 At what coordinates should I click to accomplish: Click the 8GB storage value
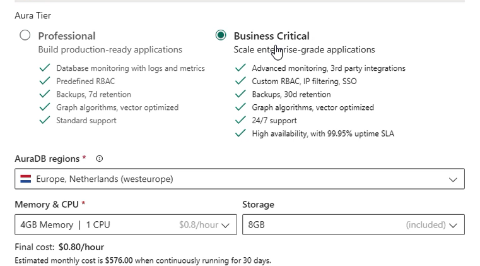click(x=256, y=225)
